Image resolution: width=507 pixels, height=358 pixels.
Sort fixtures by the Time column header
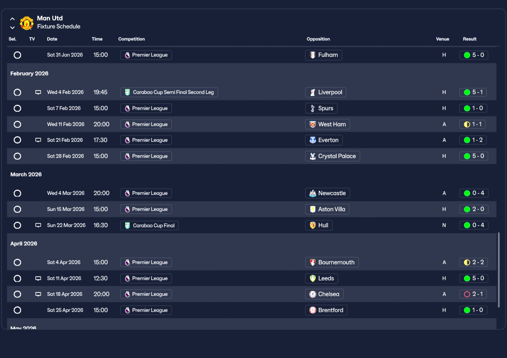pyautogui.click(x=97, y=39)
